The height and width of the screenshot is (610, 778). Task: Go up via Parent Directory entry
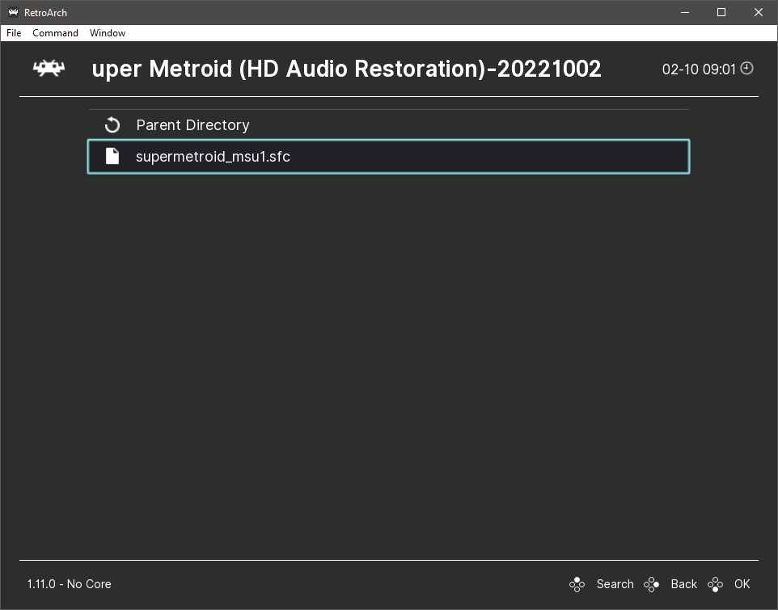(x=192, y=125)
